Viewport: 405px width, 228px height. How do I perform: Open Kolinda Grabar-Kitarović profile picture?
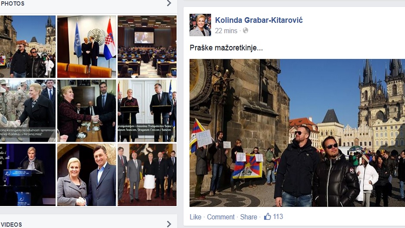200,25
